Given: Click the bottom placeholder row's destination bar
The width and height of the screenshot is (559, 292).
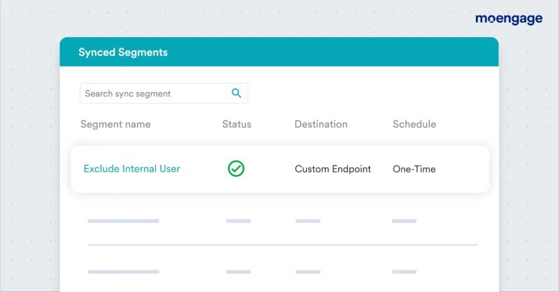Looking at the screenshot, I should point(307,271).
